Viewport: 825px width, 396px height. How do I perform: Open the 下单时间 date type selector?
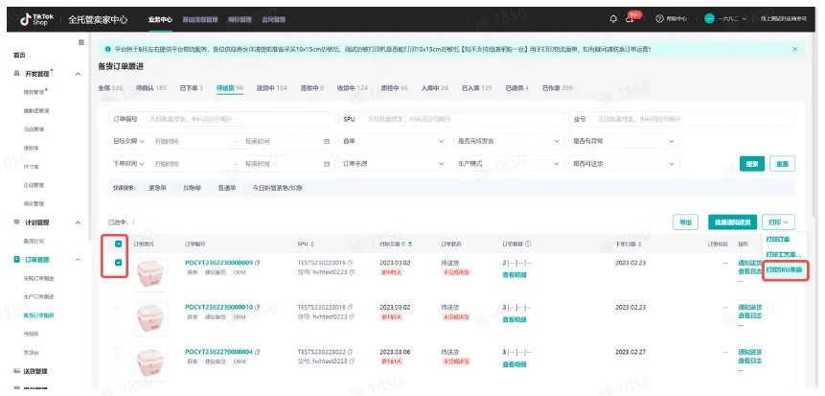pyautogui.click(x=128, y=164)
